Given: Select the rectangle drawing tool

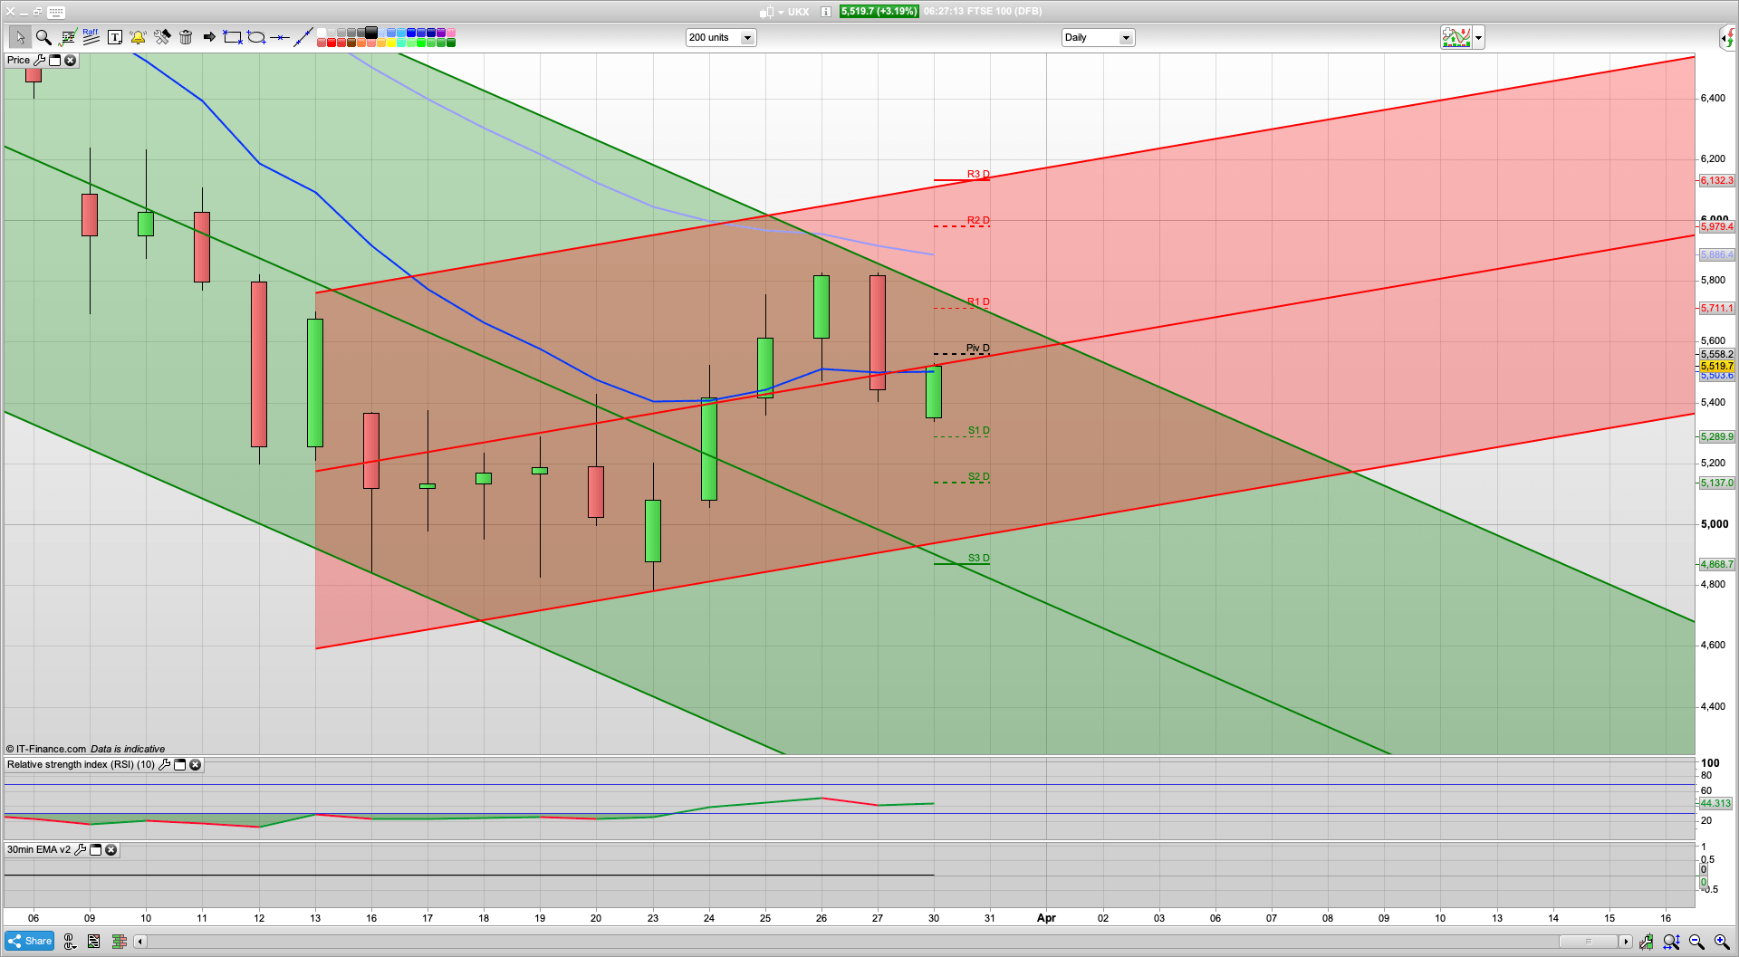Looking at the screenshot, I should coord(233,37).
